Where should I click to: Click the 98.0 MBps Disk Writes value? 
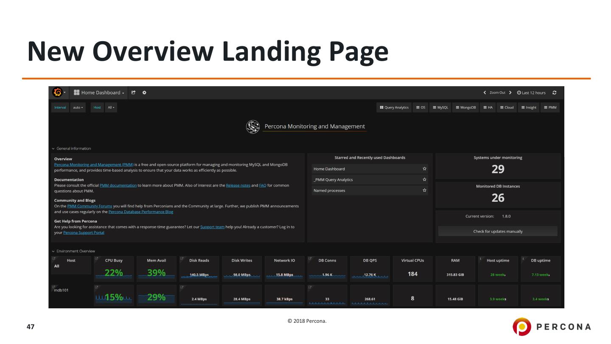pyautogui.click(x=242, y=275)
